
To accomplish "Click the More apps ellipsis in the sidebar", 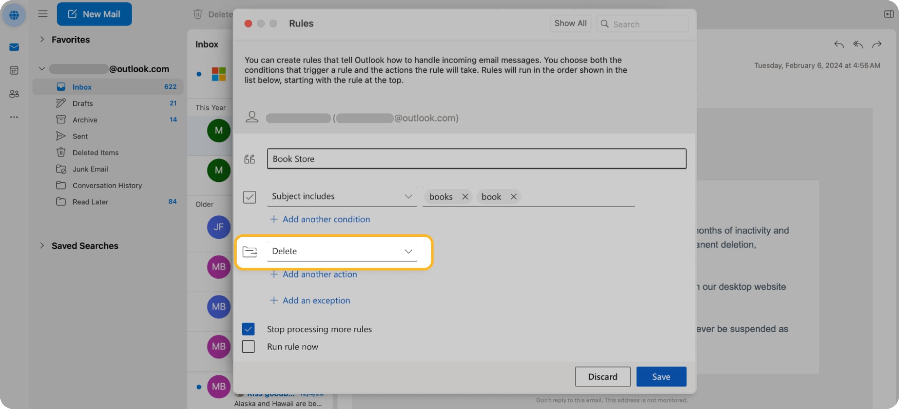I will 14,117.
